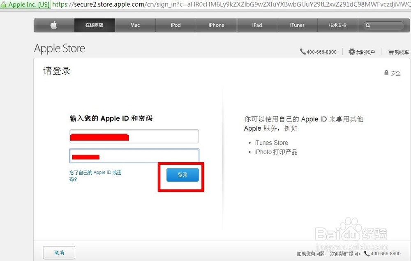
Task: Select the highlighted 在线商店 tab
Action: [x=94, y=25]
